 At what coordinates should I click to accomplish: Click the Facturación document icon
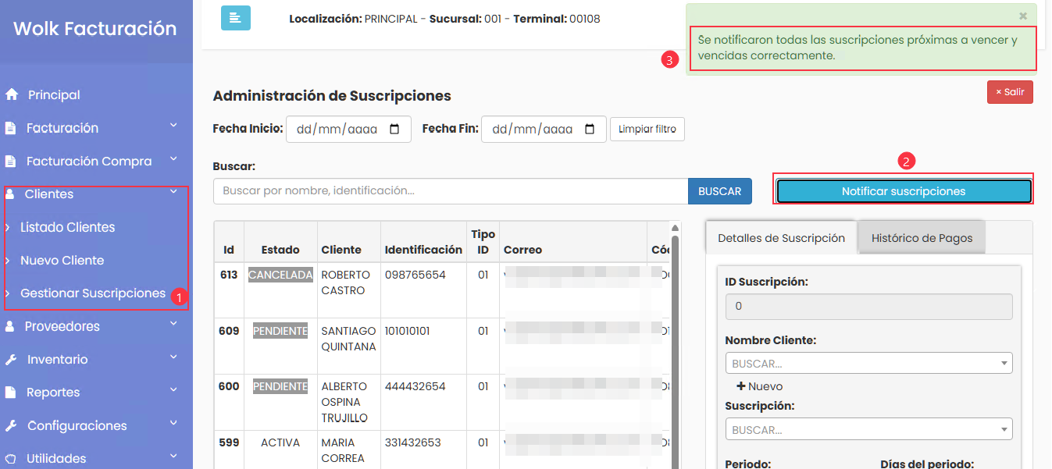coord(11,128)
